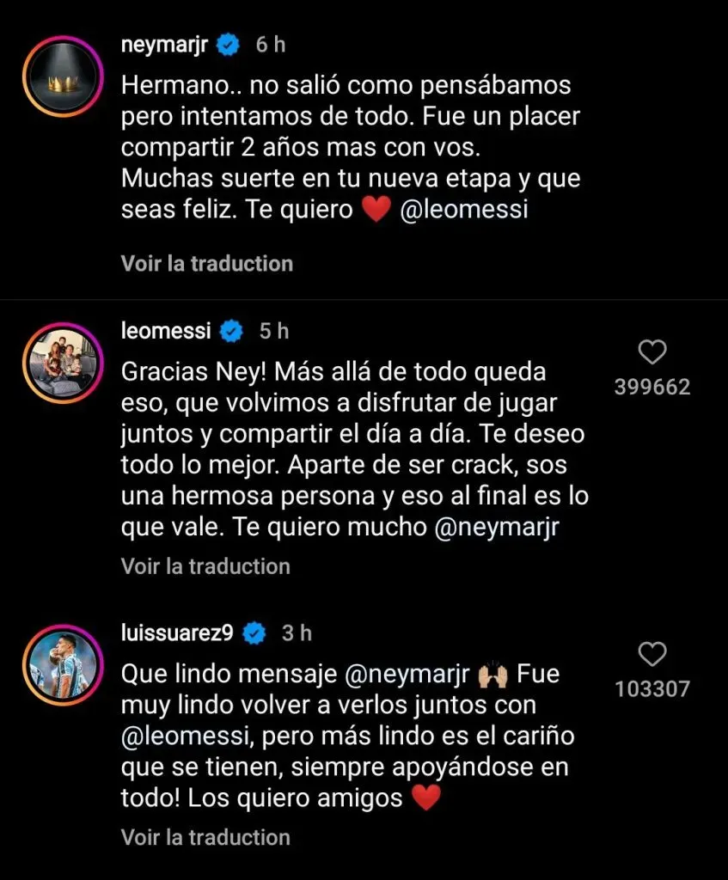View the 399662 likes count
The width and height of the screenshot is (728, 880).
coord(652,388)
